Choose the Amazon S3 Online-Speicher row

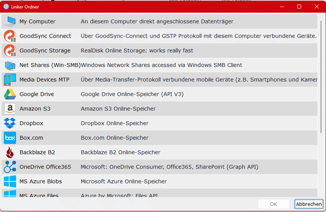[160, 108]
